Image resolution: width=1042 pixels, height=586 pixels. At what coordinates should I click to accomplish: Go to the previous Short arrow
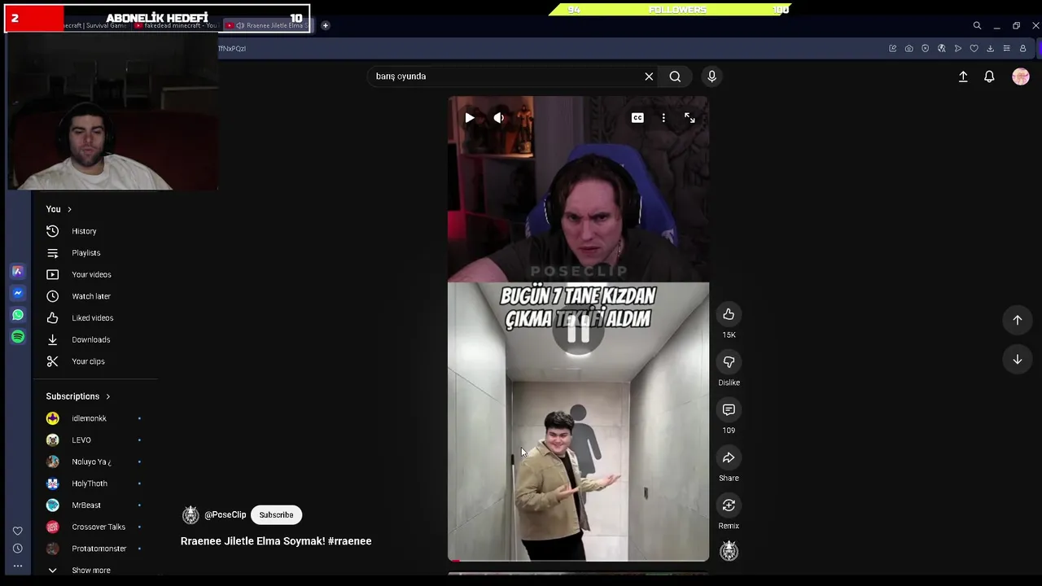1017,320
